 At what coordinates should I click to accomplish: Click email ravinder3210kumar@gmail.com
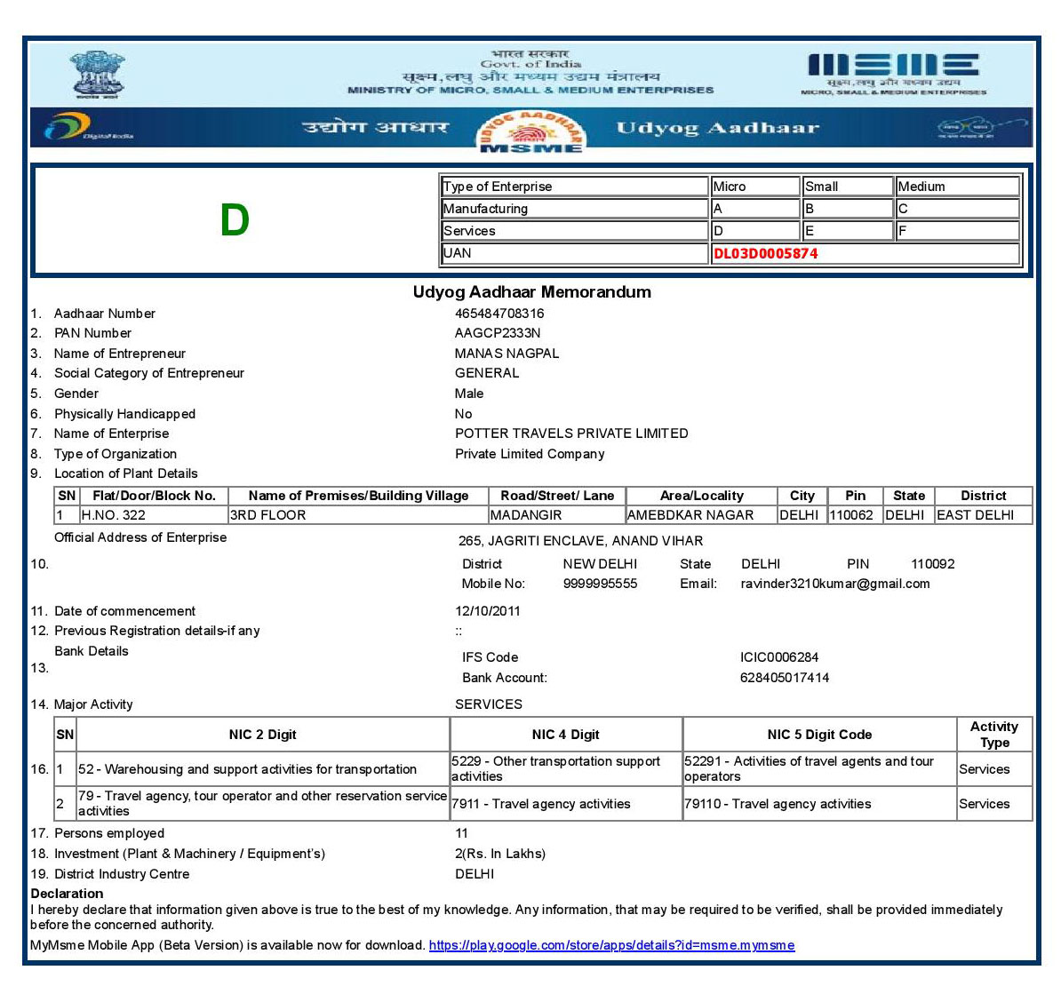click(x=835, y=584)
